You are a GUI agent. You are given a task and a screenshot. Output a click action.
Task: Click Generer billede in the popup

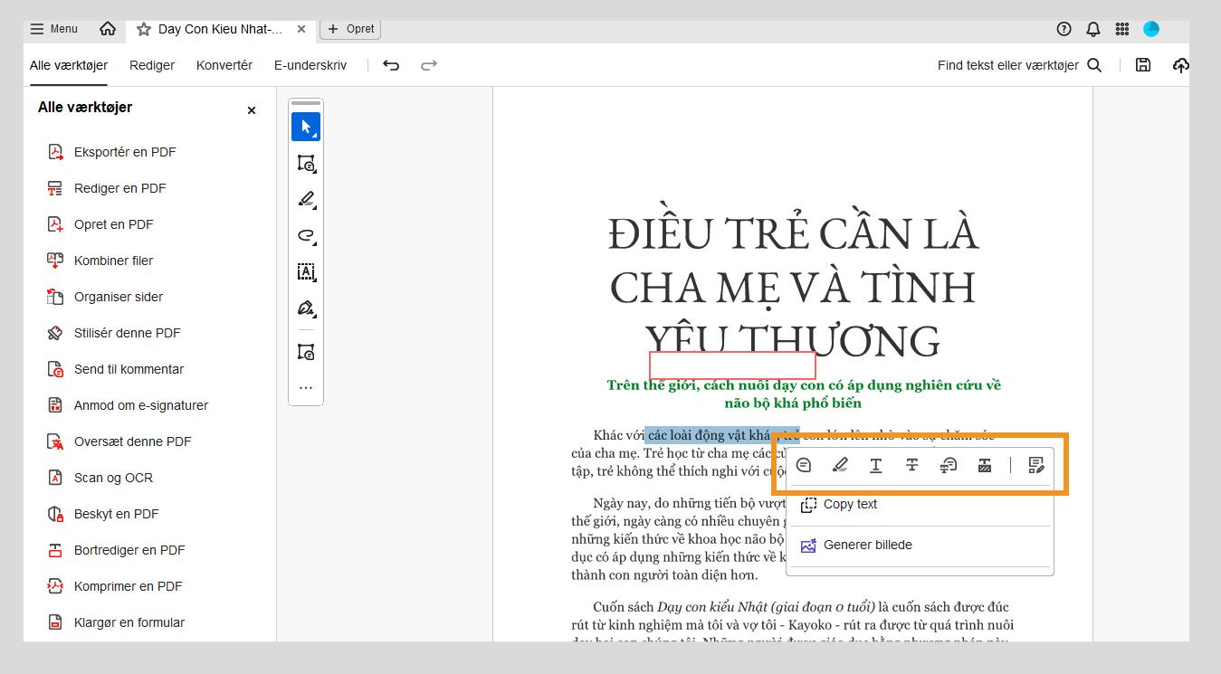[x=867, y=546]
